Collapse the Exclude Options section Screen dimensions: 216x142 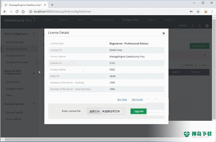click(x=34, y=104)
